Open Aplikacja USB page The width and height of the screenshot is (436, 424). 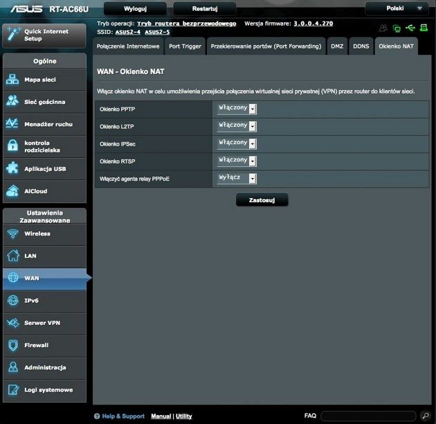point(44,169)
